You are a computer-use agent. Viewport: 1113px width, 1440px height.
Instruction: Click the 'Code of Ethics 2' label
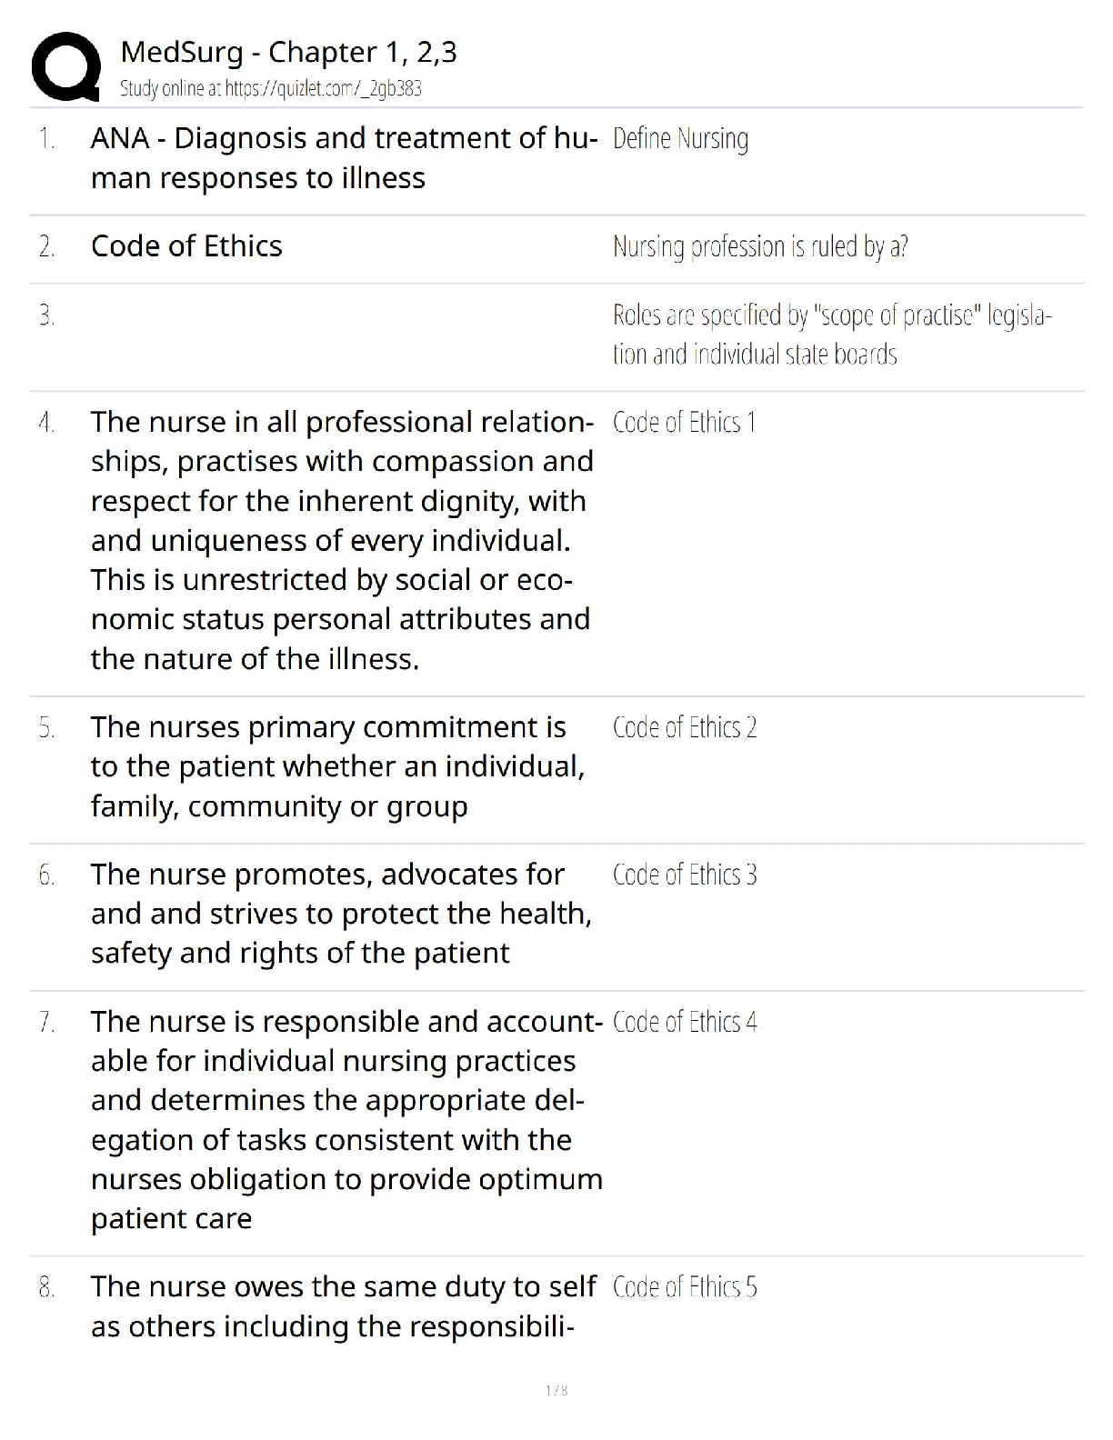pyautogui.click(x=684, y=728)
